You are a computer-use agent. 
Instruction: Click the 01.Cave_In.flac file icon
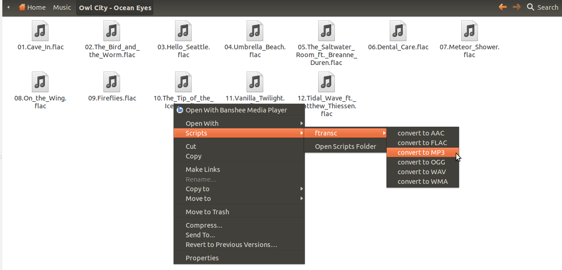pos(41,31)
